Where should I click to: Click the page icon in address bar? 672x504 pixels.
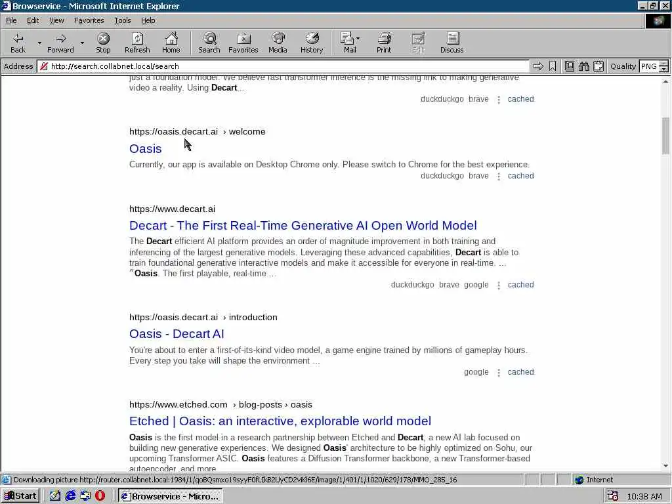43,66
